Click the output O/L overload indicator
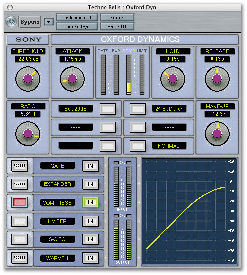This screenshot has width=247, height=275. 122,215
